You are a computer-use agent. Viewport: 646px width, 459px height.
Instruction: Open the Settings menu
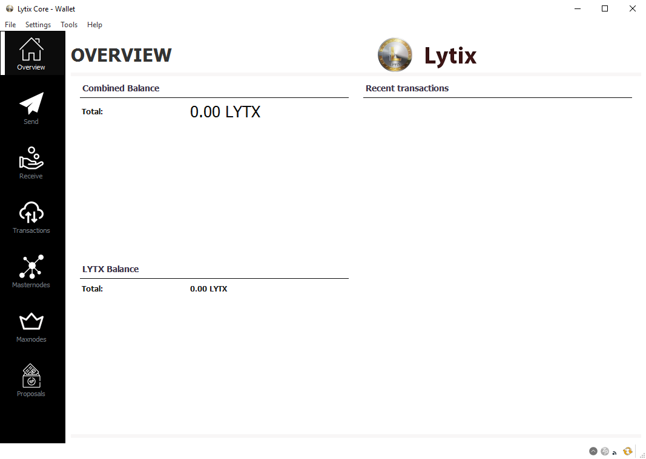tap(38, 25)
